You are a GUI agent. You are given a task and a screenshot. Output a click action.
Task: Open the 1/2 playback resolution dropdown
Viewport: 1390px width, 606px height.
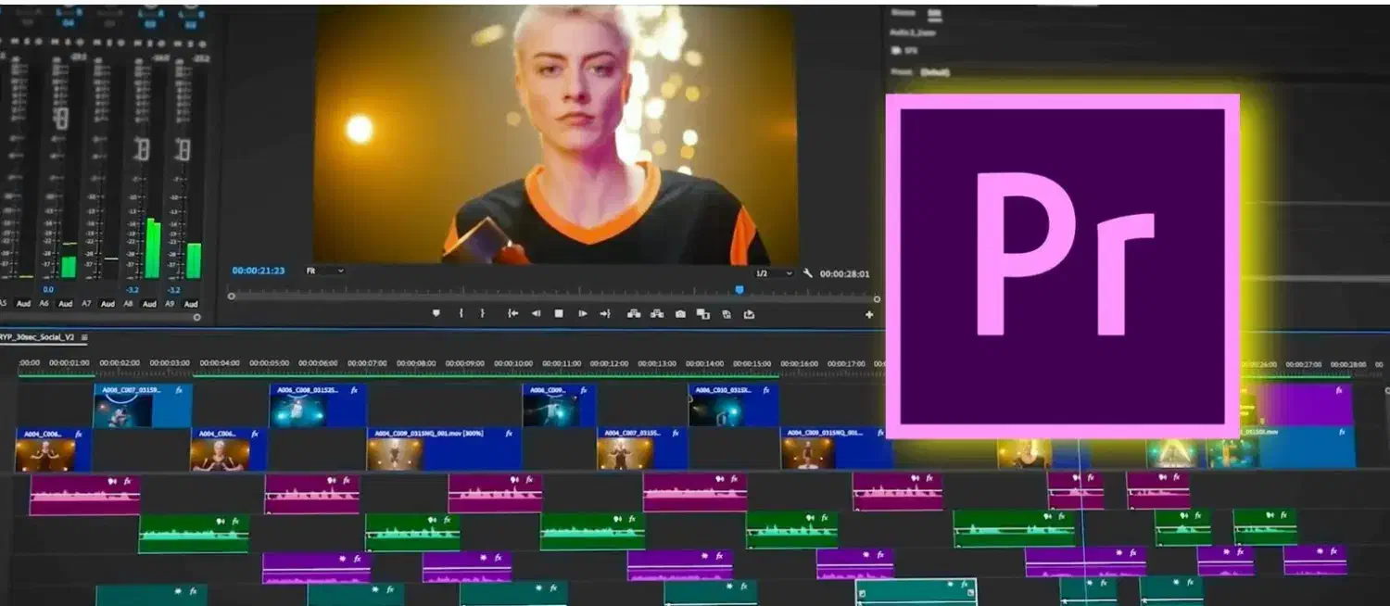[x=774, y=273]
